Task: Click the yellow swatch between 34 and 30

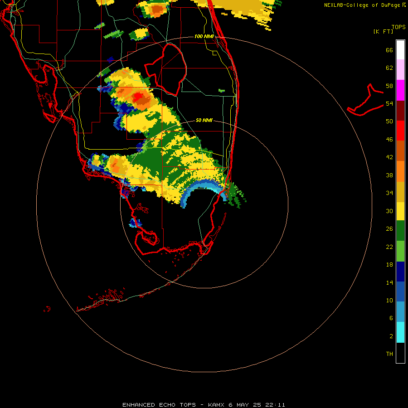Action: pyautogui.click(x=400, y=211)
